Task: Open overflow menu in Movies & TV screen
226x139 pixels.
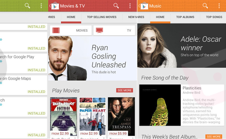Action: point(130,6)
